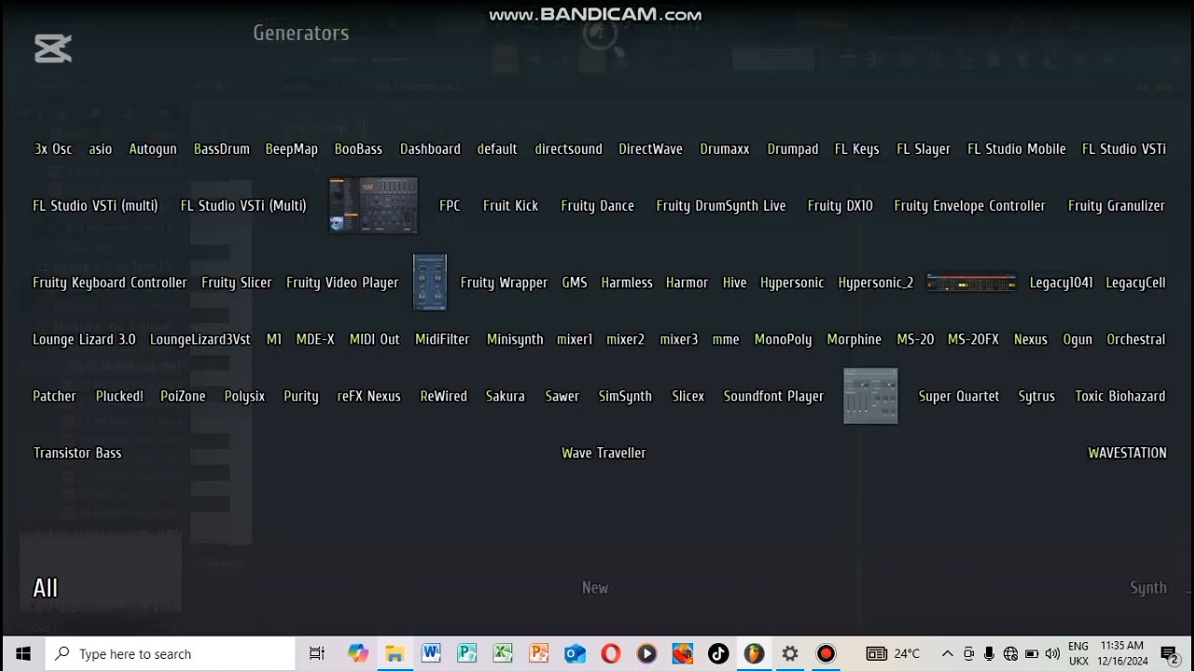Open Microsoft Publisher from the taskbar
The height and width of the screenshot is (671, 1194).
tap(467, 653)
